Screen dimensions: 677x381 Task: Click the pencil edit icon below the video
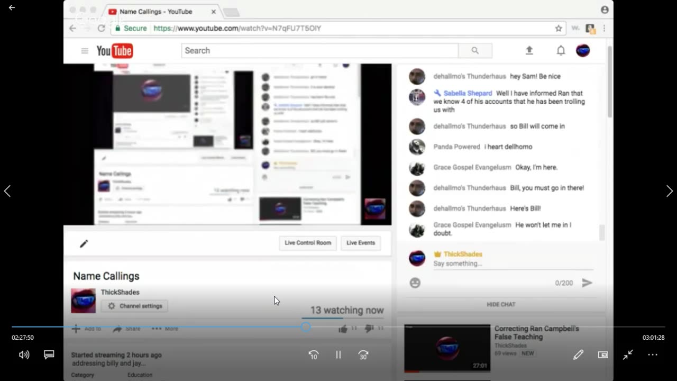(84, 244)
